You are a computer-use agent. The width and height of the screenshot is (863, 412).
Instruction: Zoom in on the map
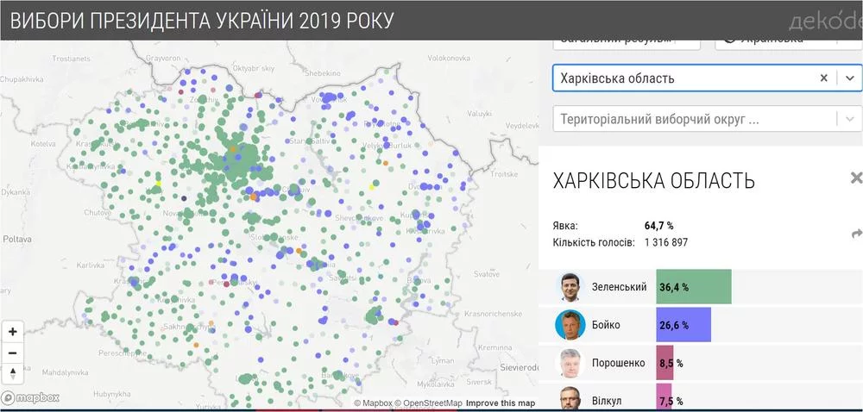coord(13,332)
